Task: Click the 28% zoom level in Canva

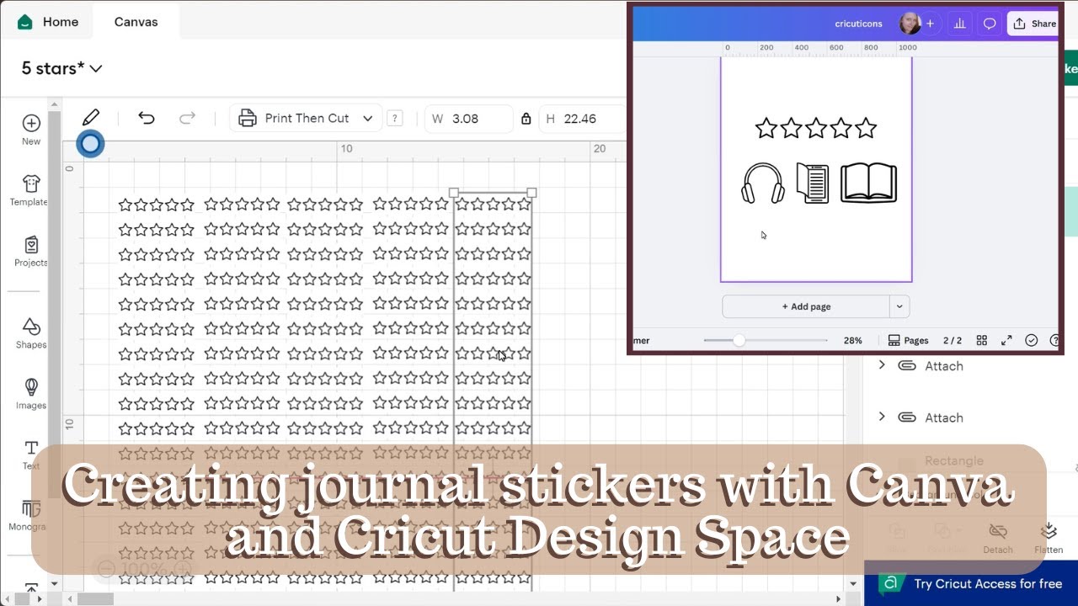Action: pyautogui.click(x=853, y=341)
